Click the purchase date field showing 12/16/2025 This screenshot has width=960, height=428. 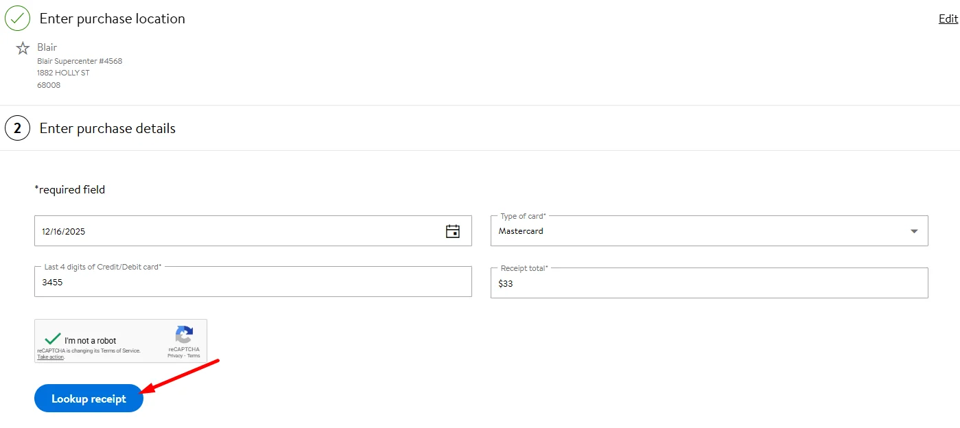233,231
